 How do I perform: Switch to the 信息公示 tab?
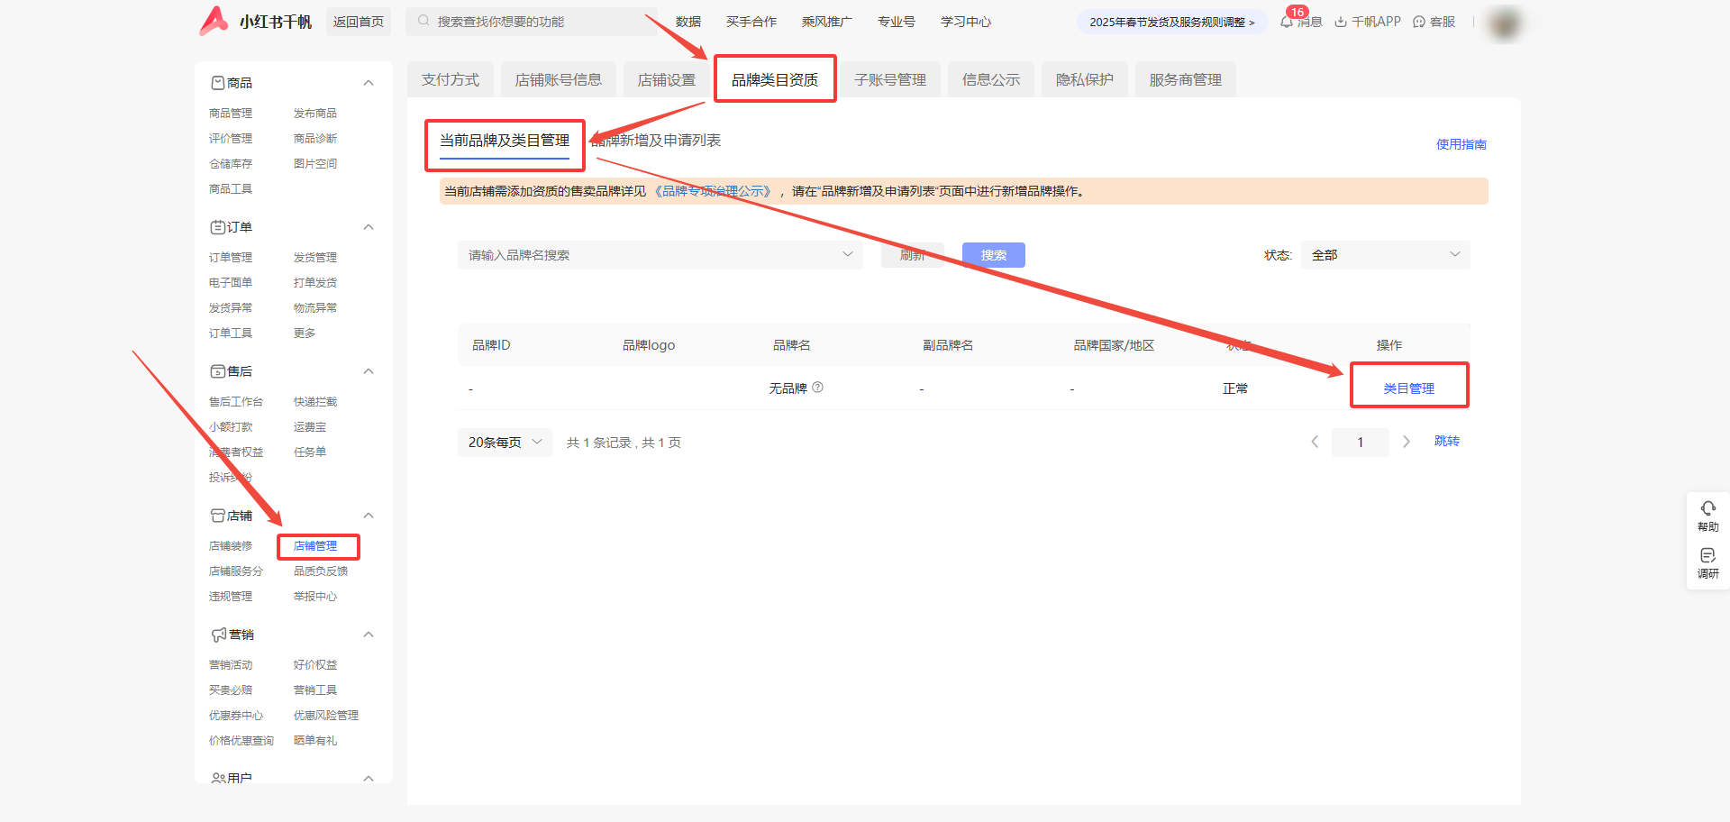991,79
